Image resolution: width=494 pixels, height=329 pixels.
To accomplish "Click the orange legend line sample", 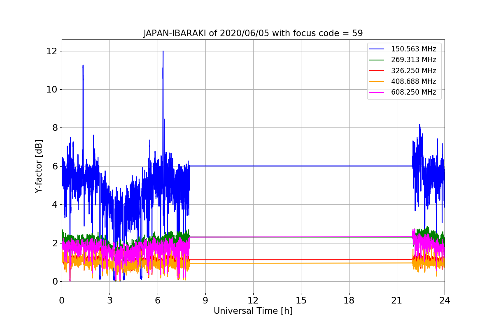I will point(377,81).
